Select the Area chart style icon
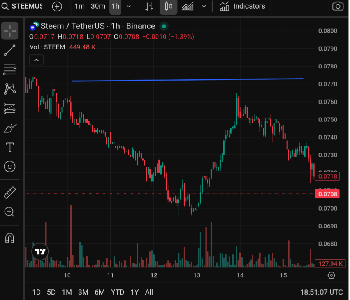 (188, 6)
